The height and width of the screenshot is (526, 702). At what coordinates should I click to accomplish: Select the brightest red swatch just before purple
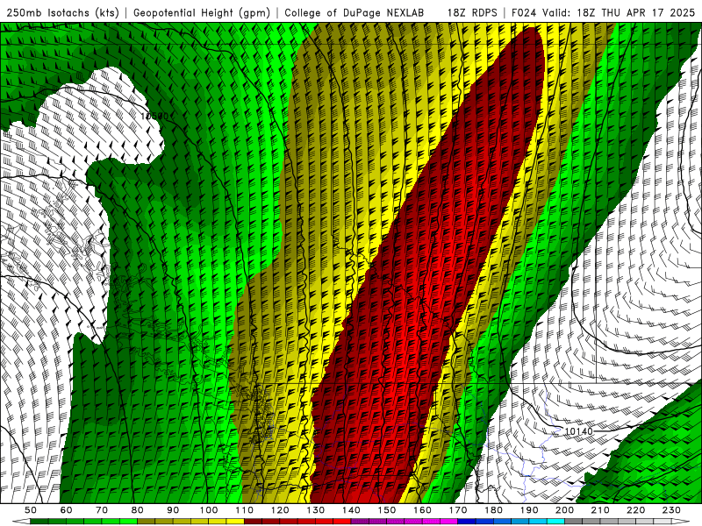pyautogui.click(x=342, y=522)
